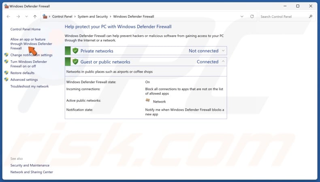
Task: Click shield icon beside Advanced settings
Action: pos(6,79)
